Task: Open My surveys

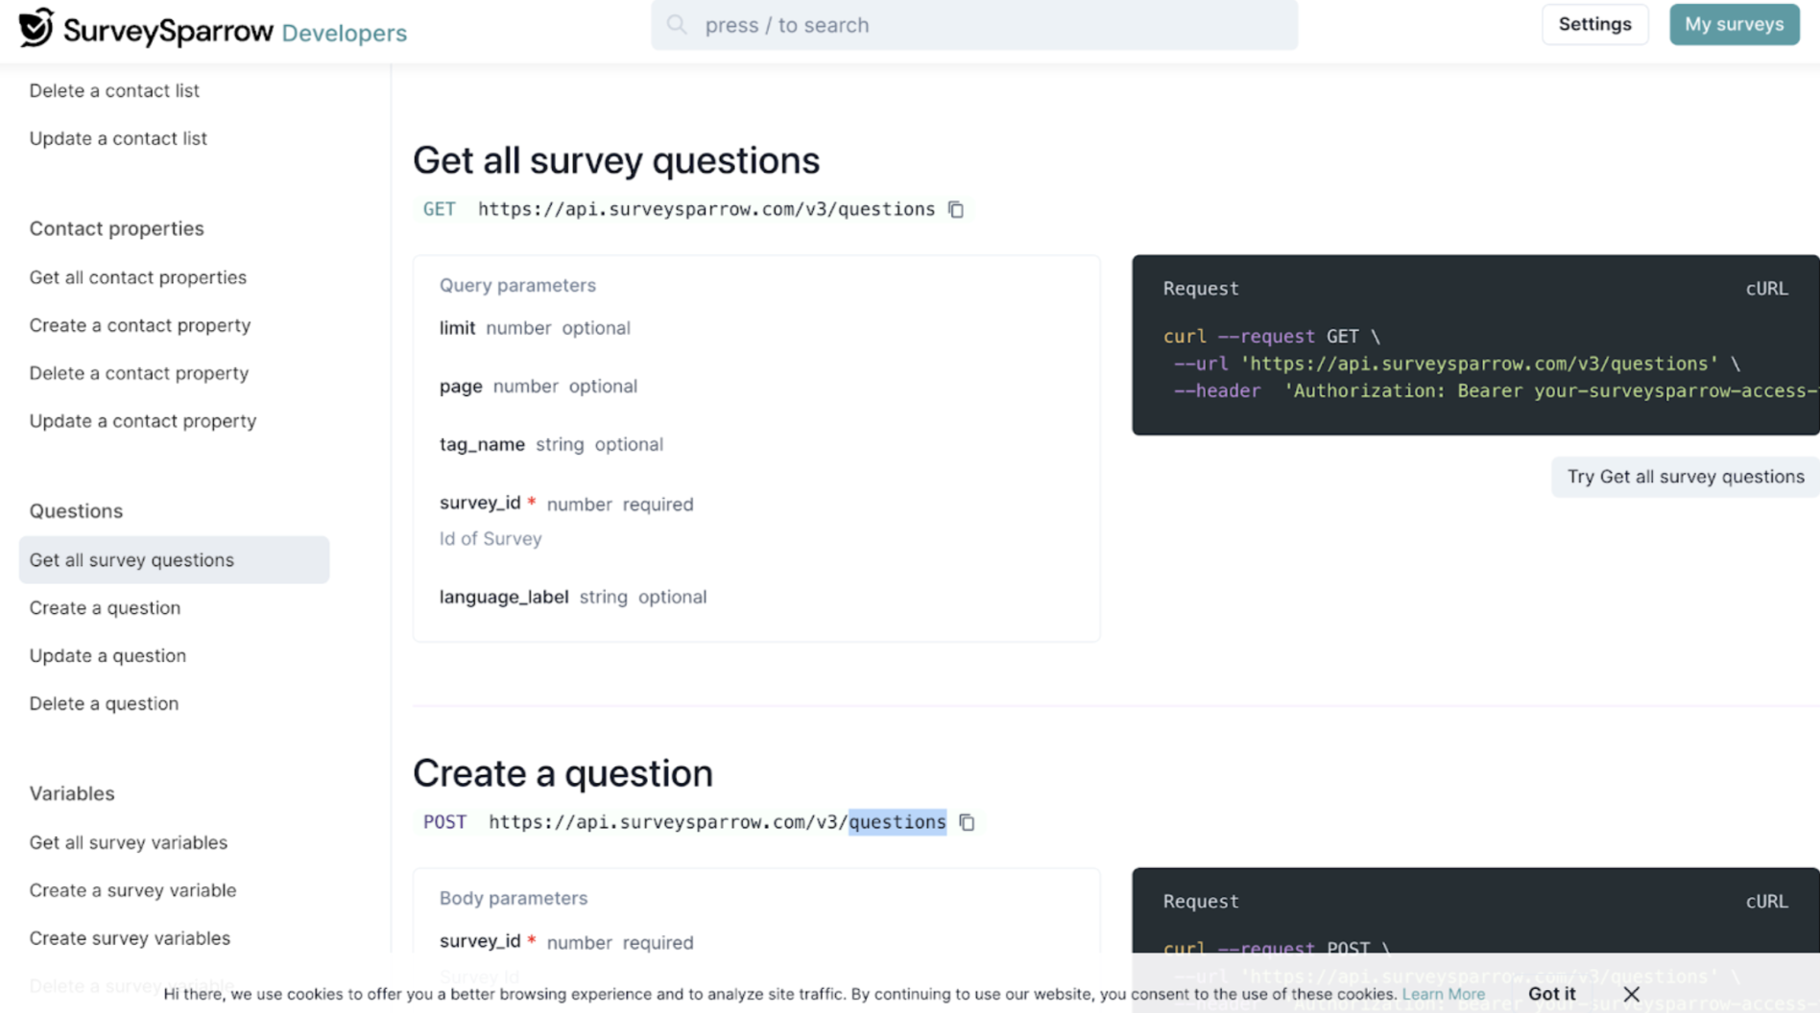Action: pyautogui.click(x=1734, y=24)
